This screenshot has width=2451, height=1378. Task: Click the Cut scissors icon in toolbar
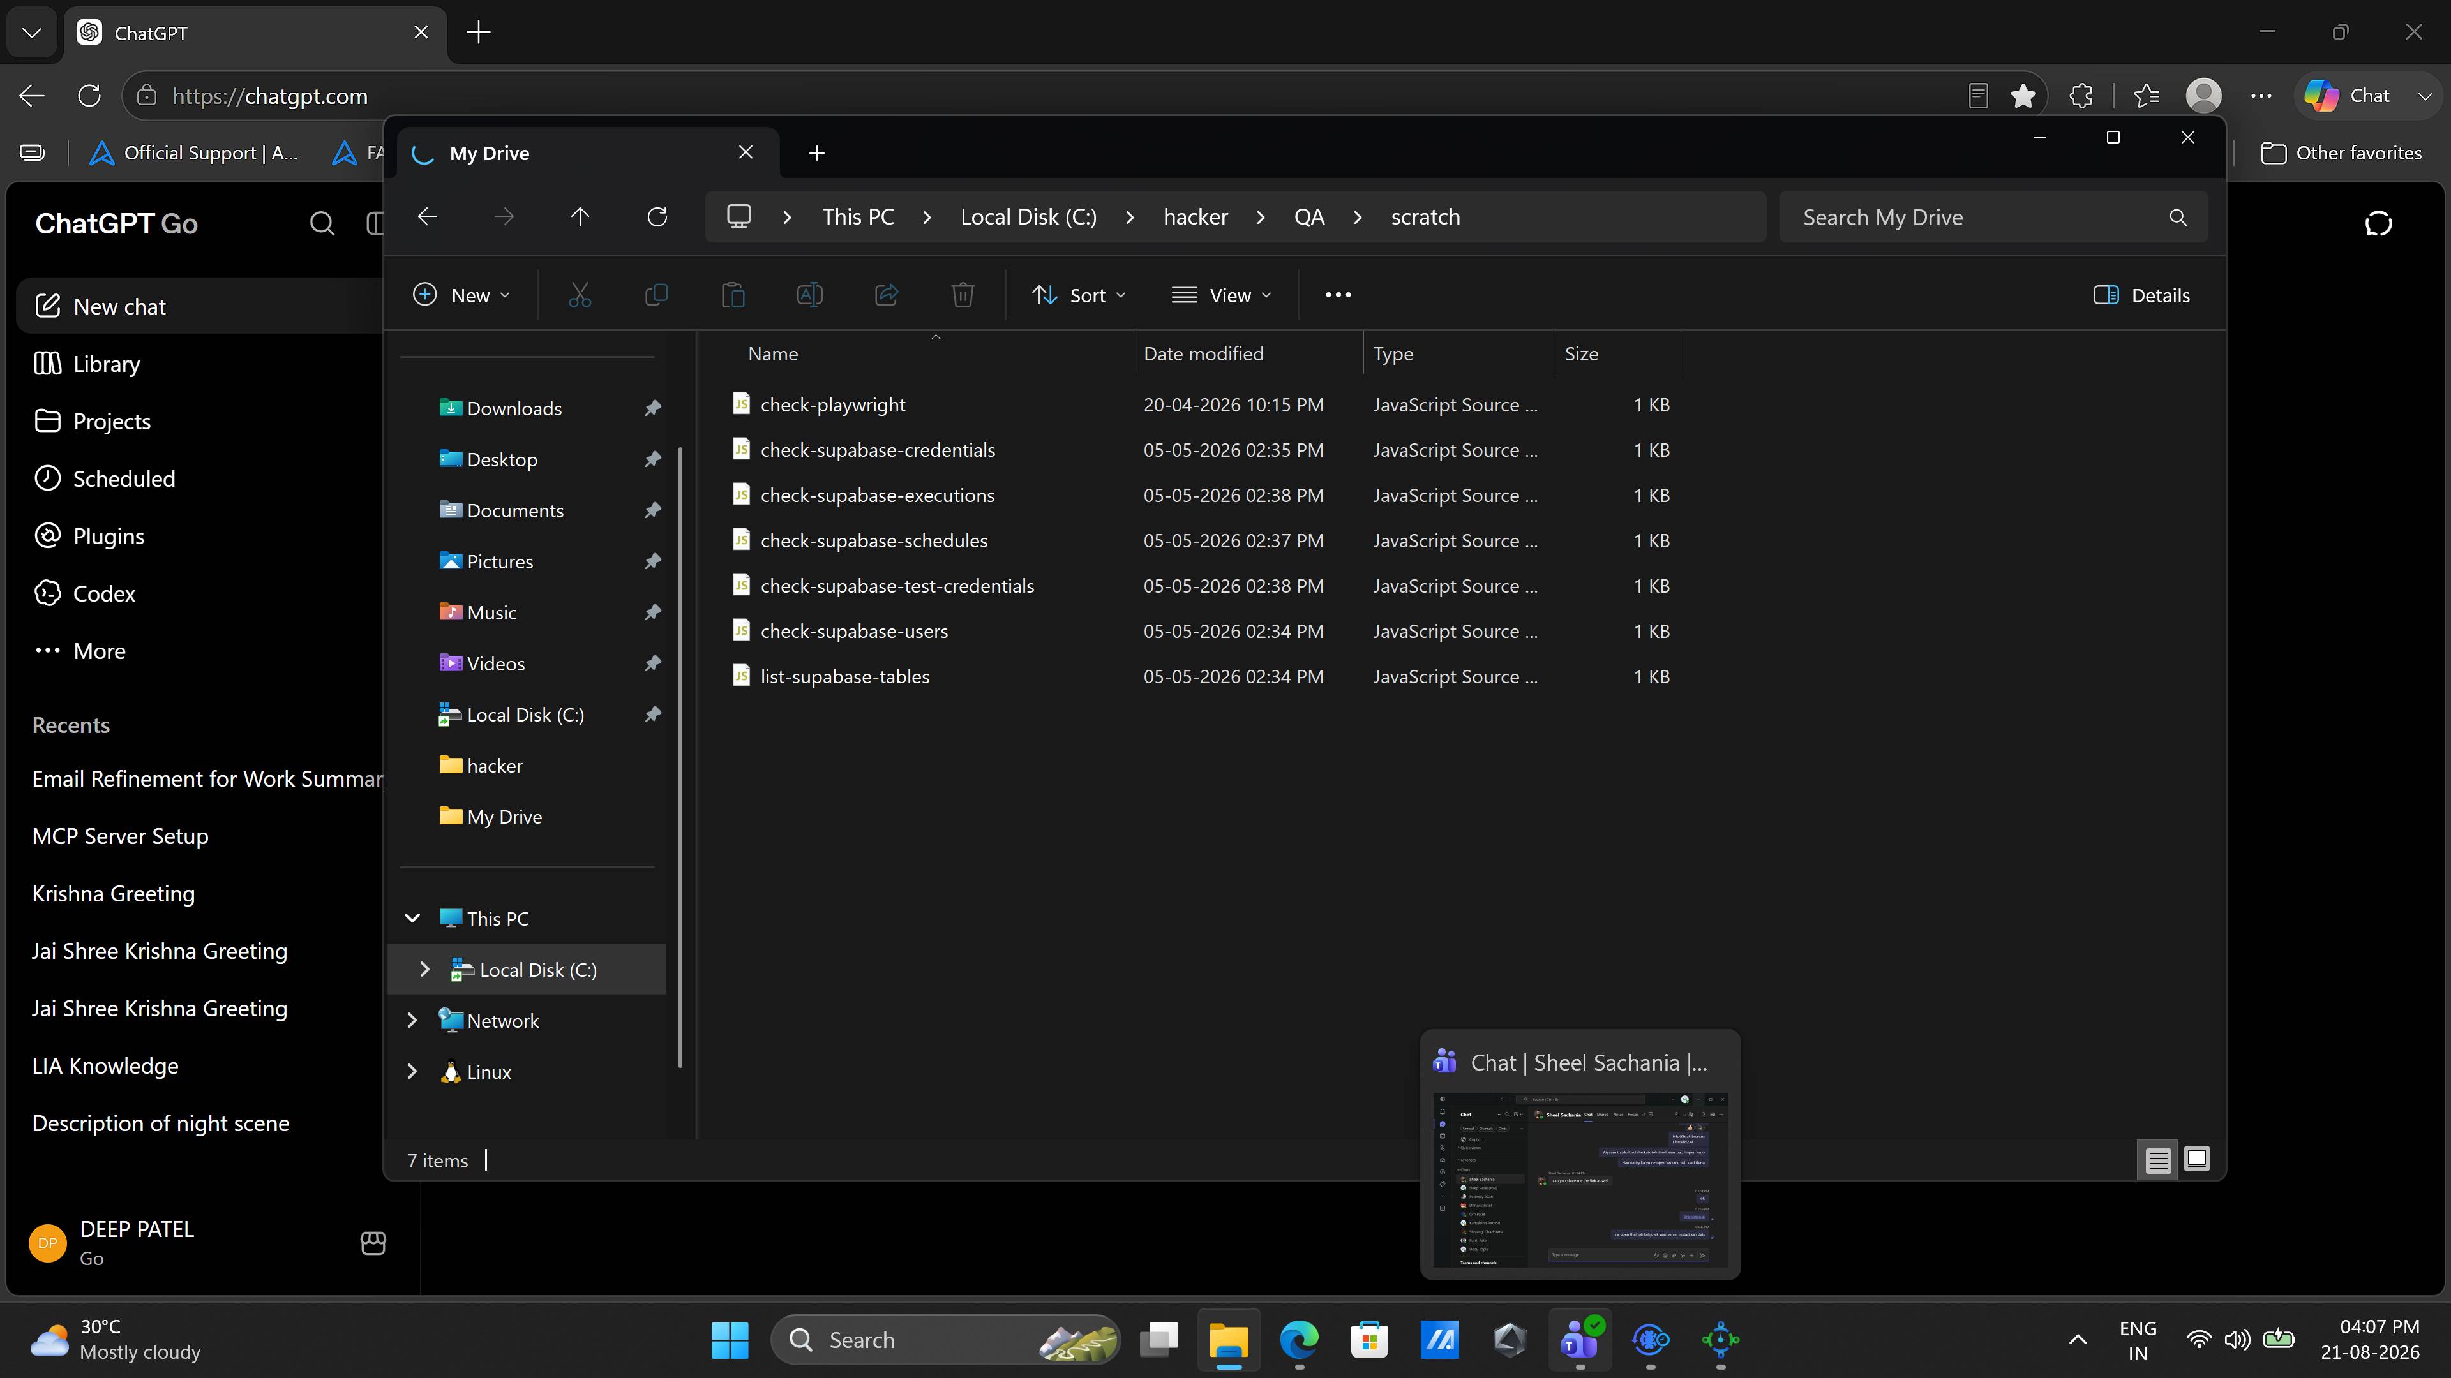point(580,295)
